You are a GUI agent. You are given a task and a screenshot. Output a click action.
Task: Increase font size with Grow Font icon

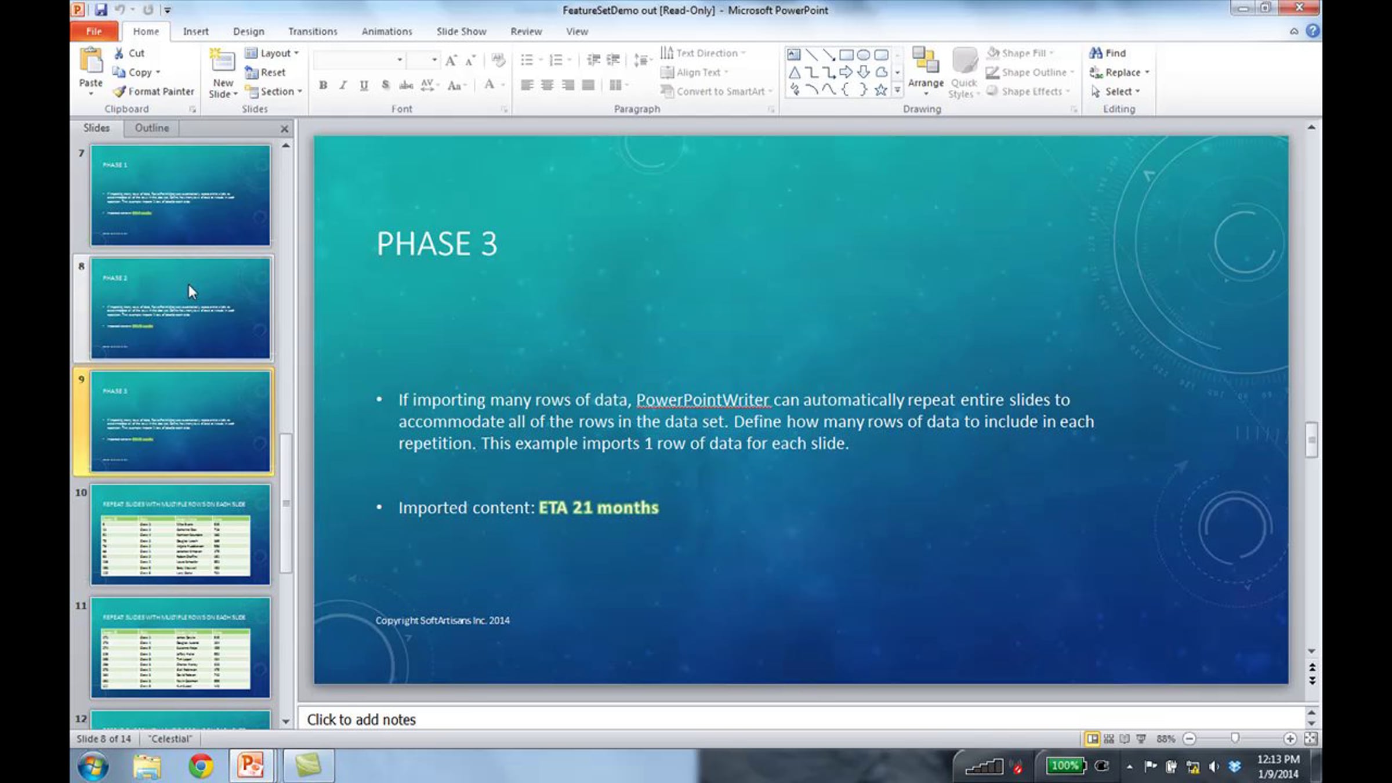pos(451,60)
